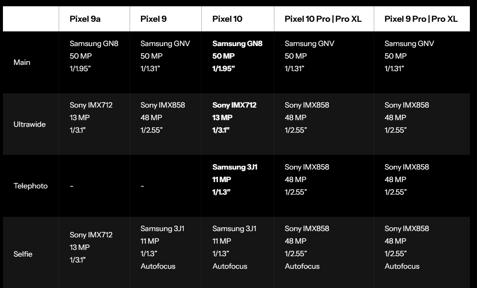This screenshot has width=477, height=288.
Task: Click 1/1.95" in the Pixel 9a main cell
Action: point(80,68)
